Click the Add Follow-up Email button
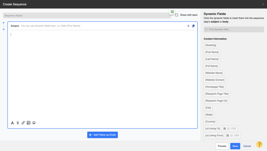Screen dimensions: 267x151 (x=102, y=135)
